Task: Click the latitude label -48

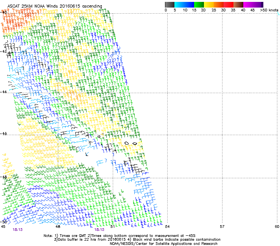Action: click(x=3, y=177)
